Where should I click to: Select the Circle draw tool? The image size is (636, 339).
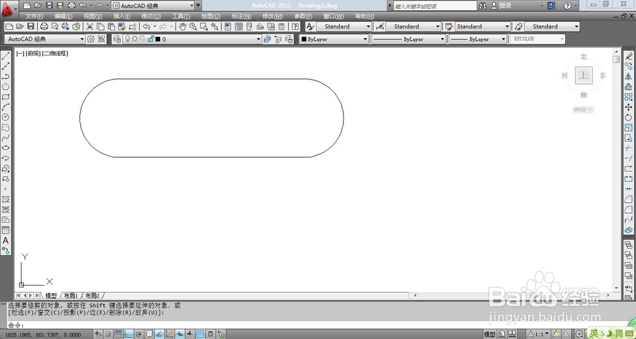click(x=6, y=117)
